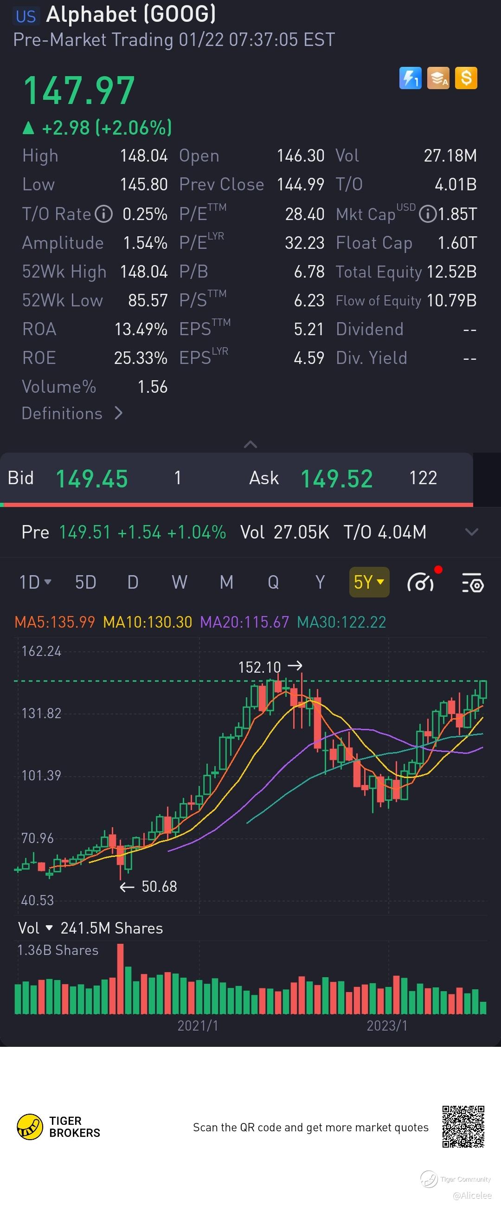Tap the Float Cap value 1.60T

pyautogui.click(x=457, y=243)
